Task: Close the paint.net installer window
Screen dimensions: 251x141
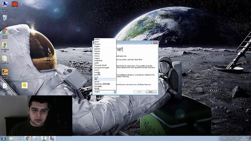Action: click(155, 43)
